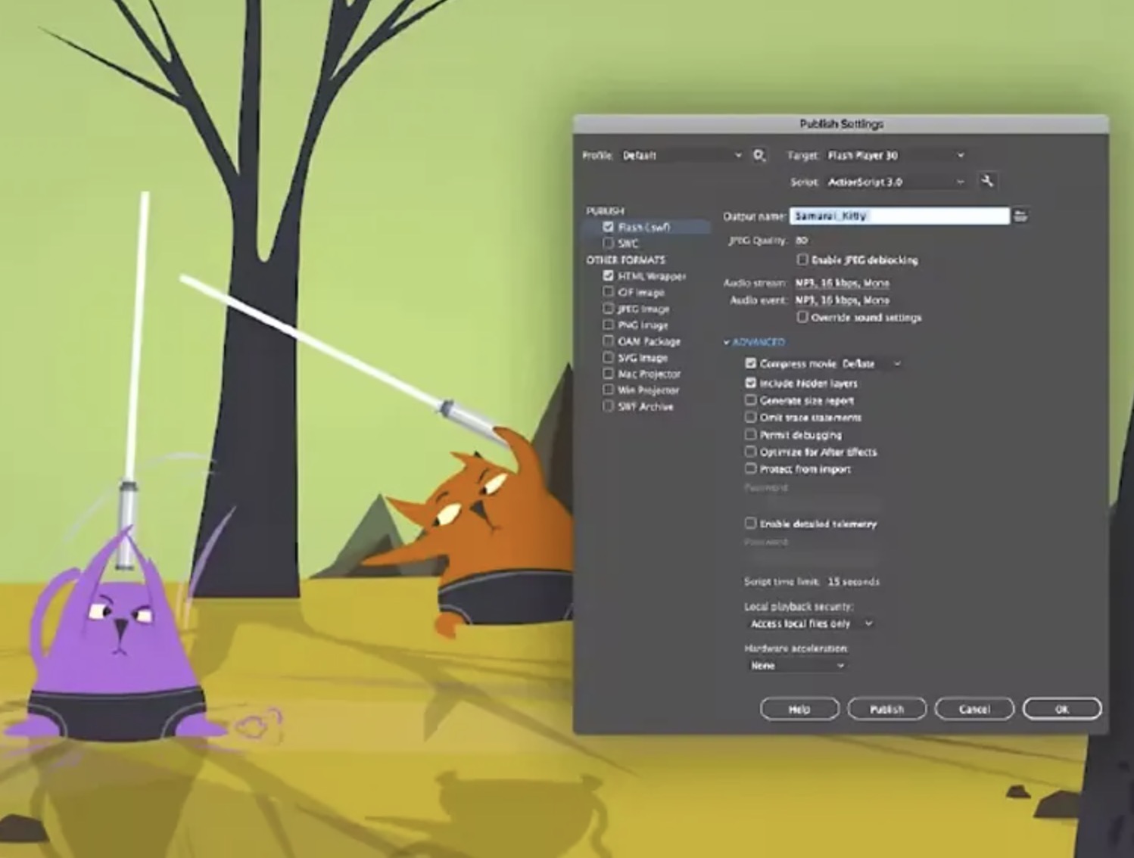Click the folder icon beside Output name
This screenshot has width=1134, height=858.
point(1022,216)
